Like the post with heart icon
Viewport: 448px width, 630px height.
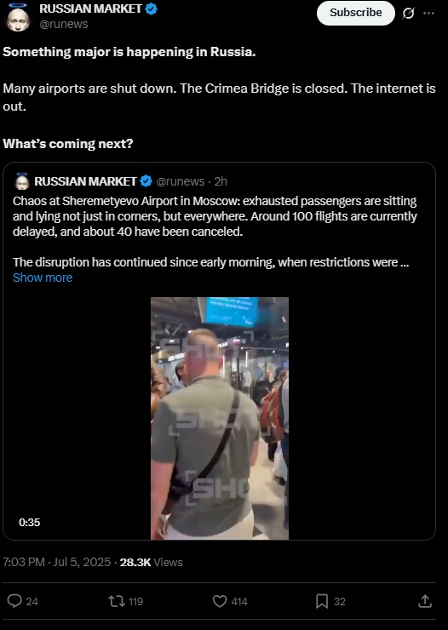coord(220,601)
